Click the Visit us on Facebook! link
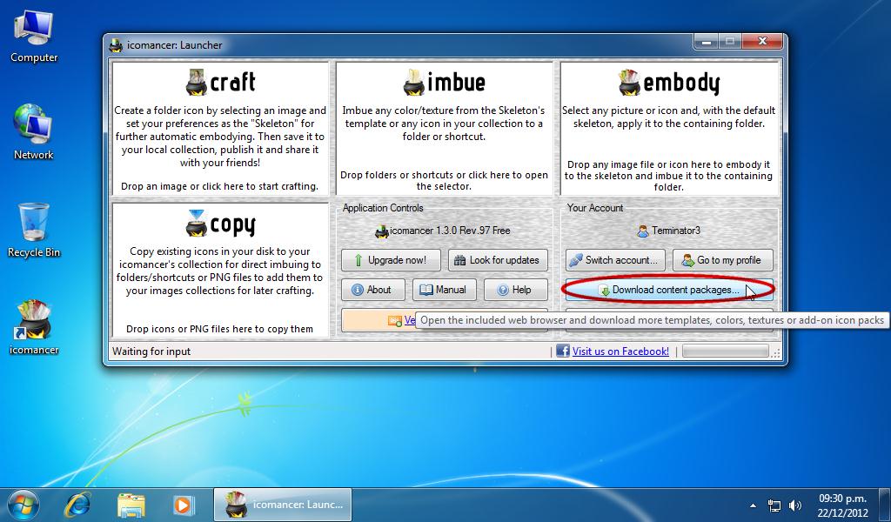891x522 pixels. [620, 351]
